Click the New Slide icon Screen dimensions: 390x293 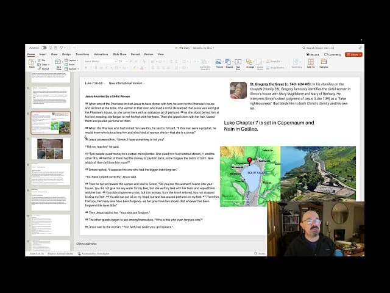point(59,62)
